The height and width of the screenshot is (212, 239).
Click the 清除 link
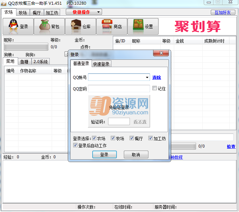pyautogui.click(x=156, y=77)
